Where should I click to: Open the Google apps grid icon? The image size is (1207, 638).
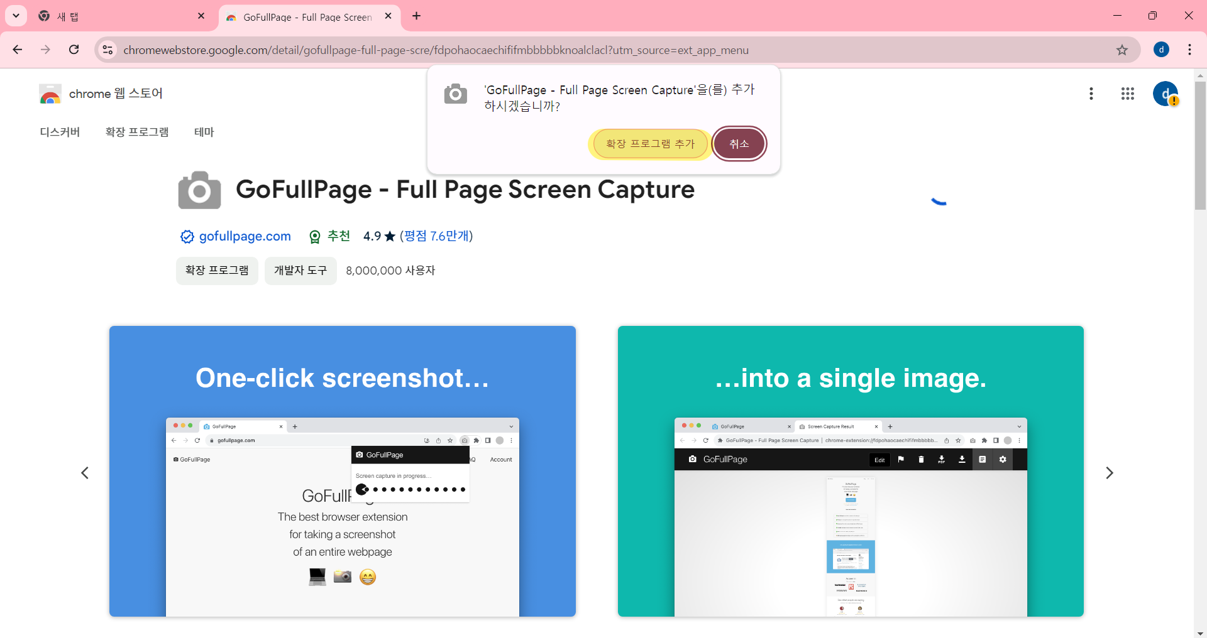[x=1128, y=94]
